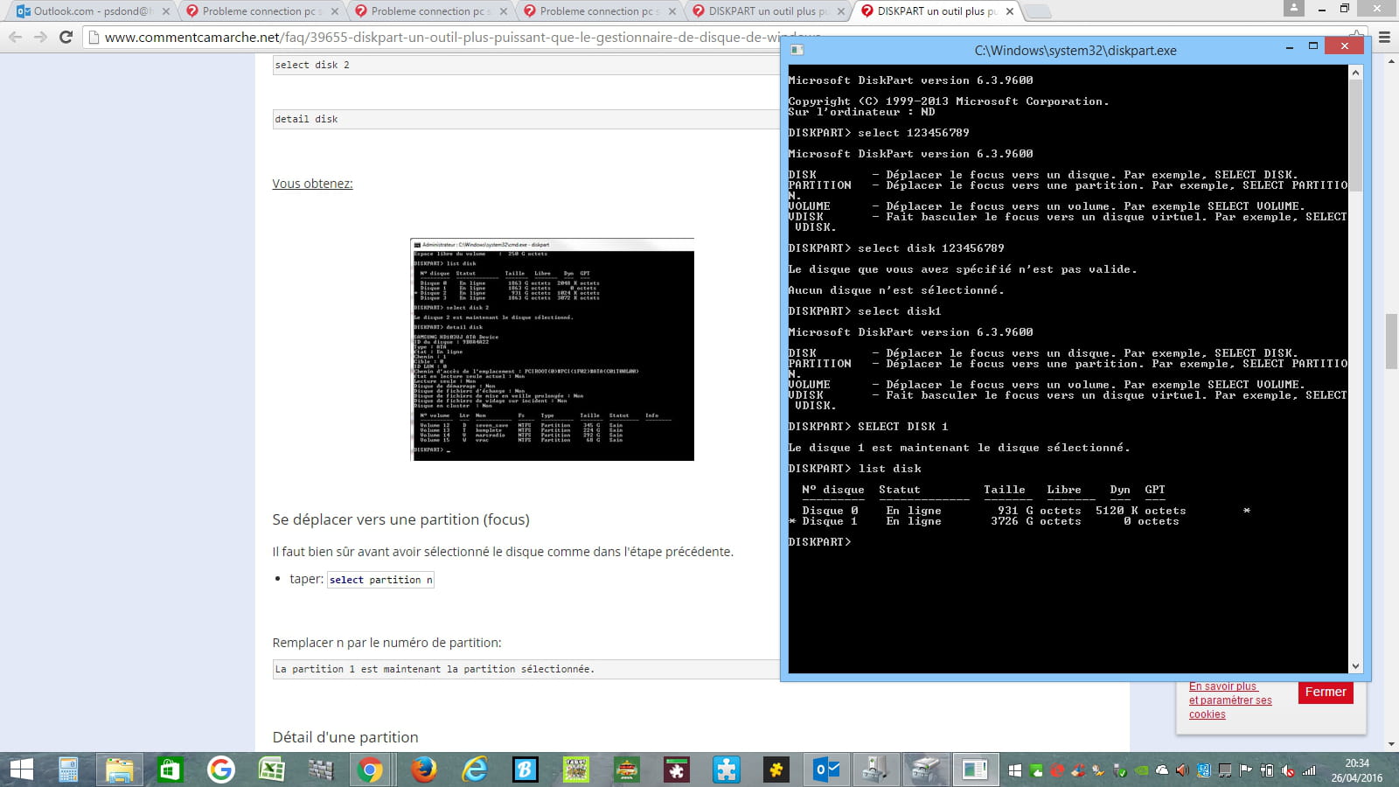Open File Explorer from the taskbar
Screen dimensions: 1399x787
(x=119, y=770)
